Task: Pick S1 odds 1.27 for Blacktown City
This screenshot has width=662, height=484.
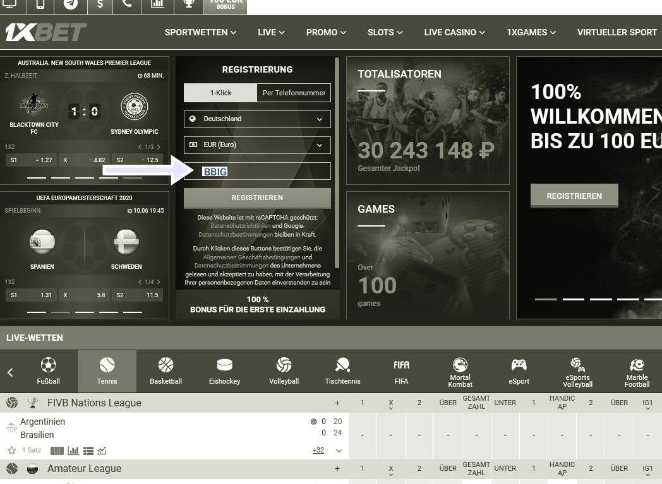Action: (x=31, y=160)
